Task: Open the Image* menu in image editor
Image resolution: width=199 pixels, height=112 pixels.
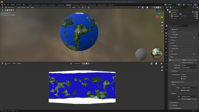Action: click(19, 63)
